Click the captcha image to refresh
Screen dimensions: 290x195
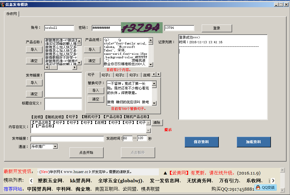tap(142, 28)
